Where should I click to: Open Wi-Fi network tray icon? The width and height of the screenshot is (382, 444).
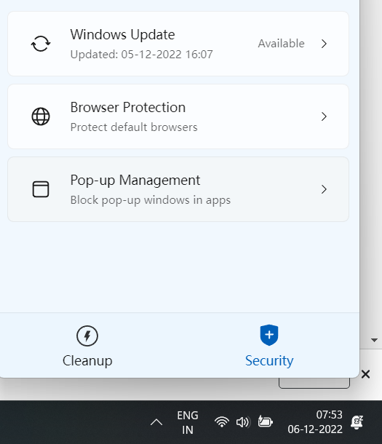[221, 422]
